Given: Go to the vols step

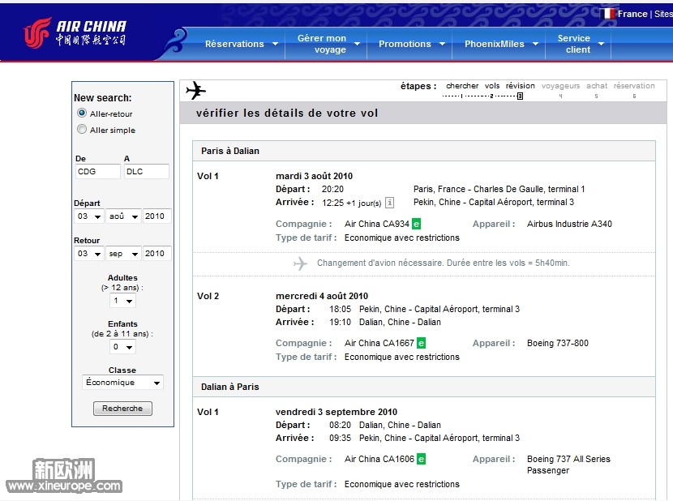Looking at the screenshot, I should pos(492,86).
